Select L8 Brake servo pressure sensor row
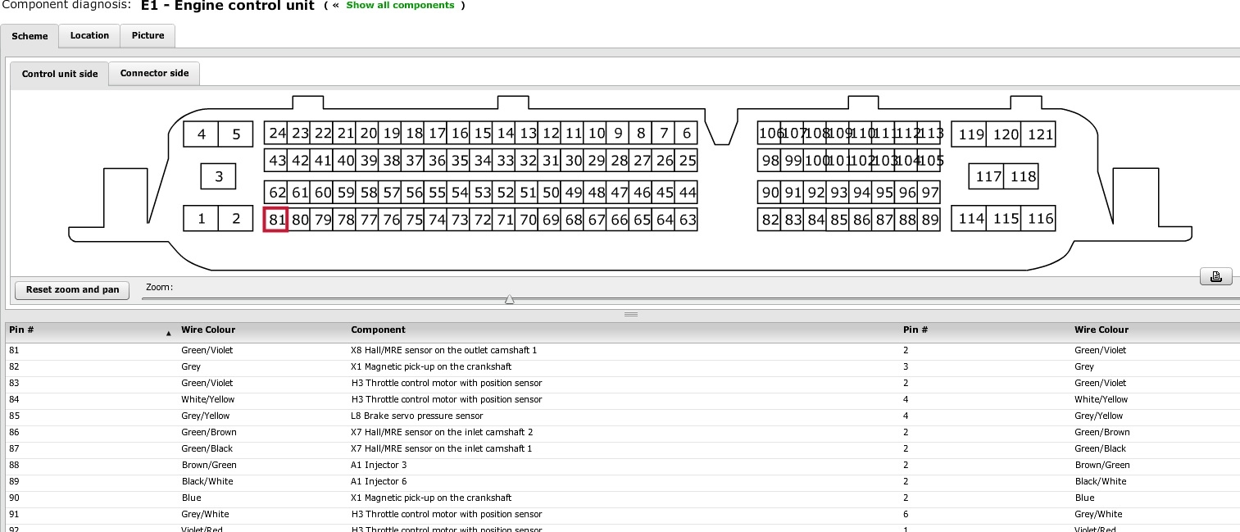 (x=623, y=416)
